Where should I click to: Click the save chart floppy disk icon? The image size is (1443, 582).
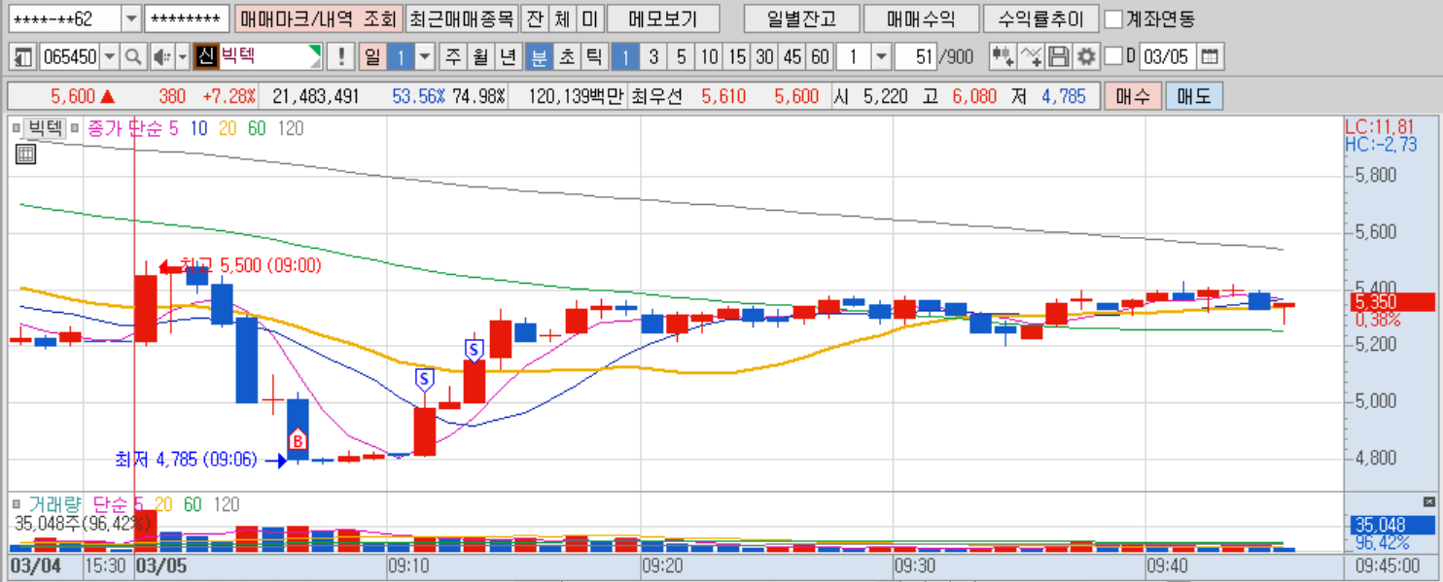click(x=1059, y=57)
